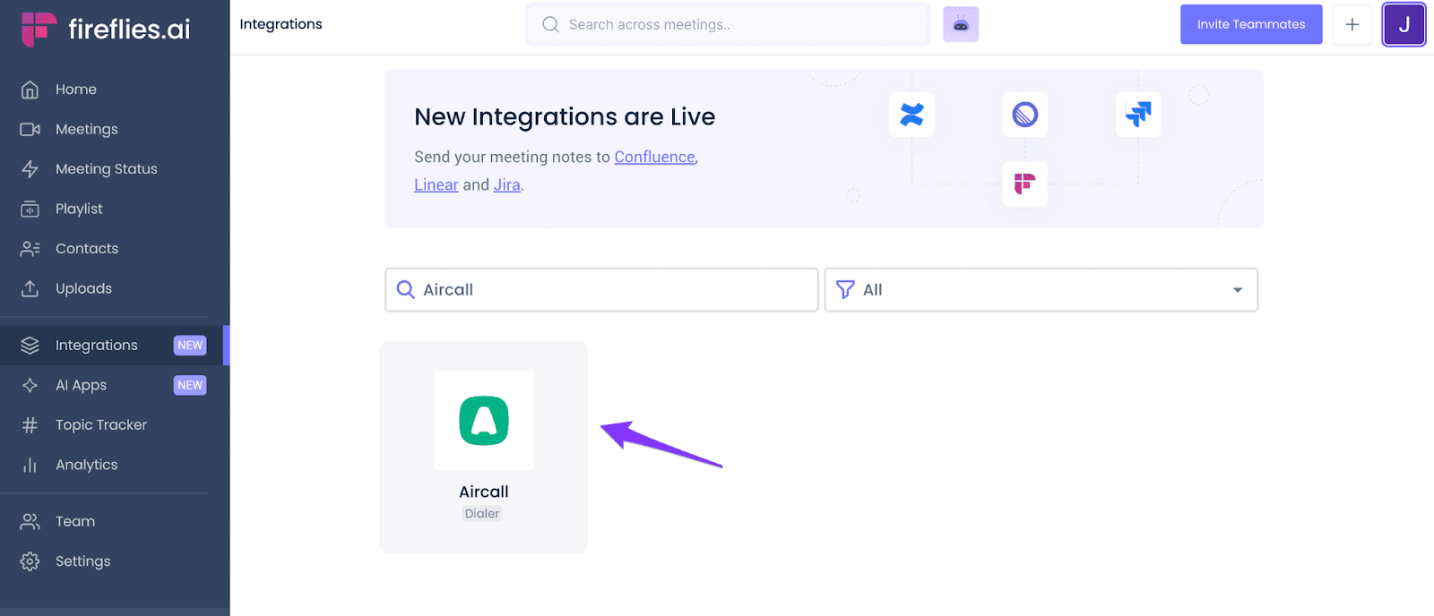Click the funnel filter icon
This screenshot has width=1434, height=616.
coord(844,290)
